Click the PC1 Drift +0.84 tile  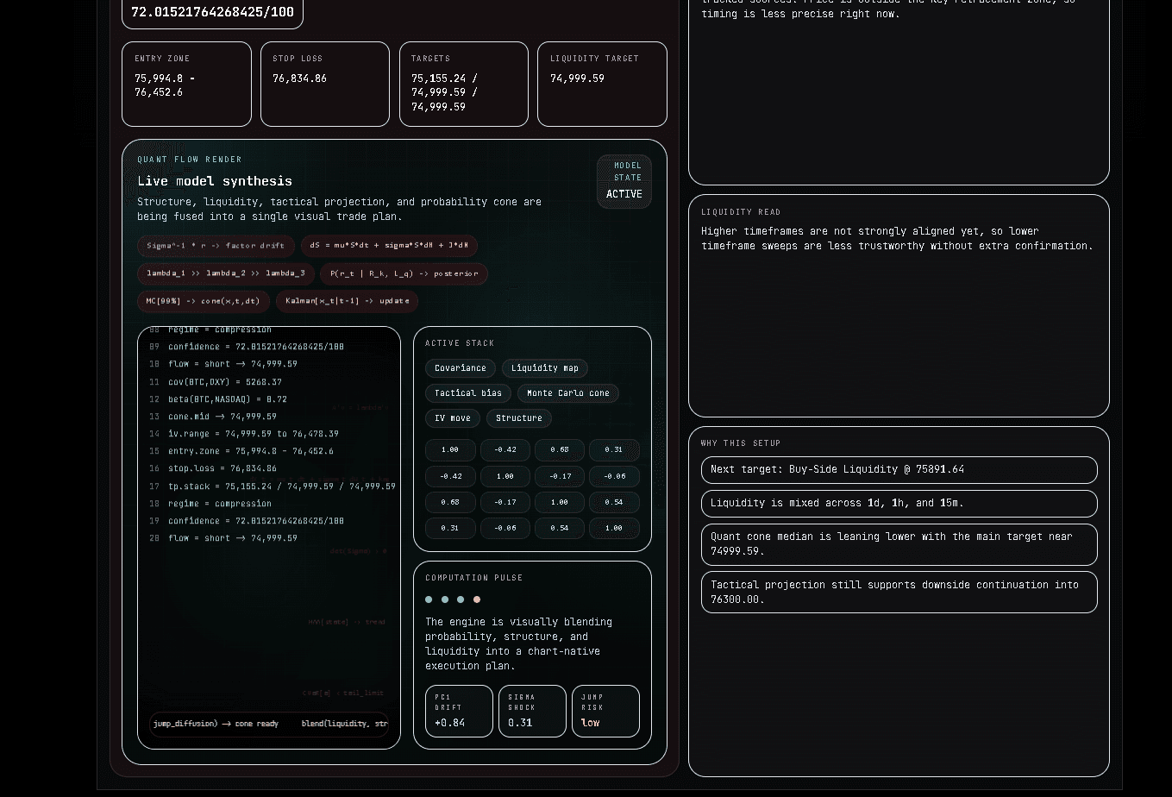coord(459,711)
